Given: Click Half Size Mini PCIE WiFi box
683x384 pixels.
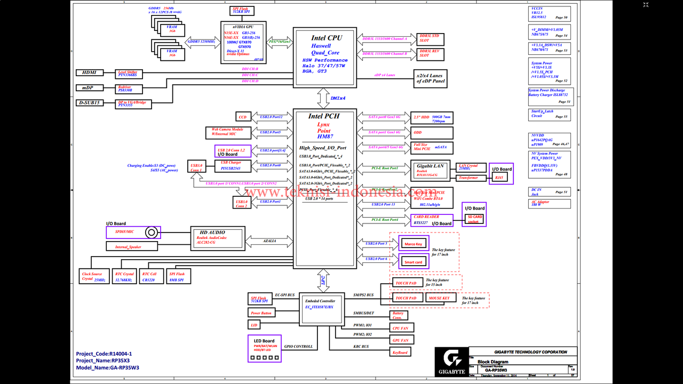Looking at the screenshot, I should point(432,197).
